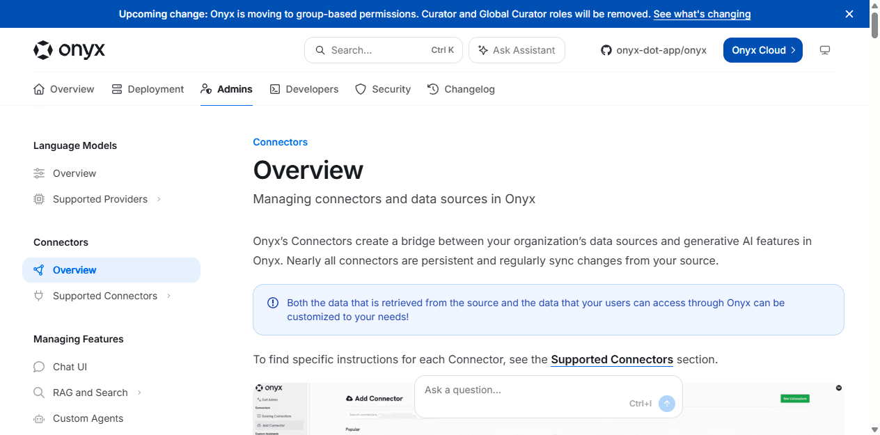The image size is (880, 435).
Task: Click the Connectors breadcrumb link
Action: [281, 142]
